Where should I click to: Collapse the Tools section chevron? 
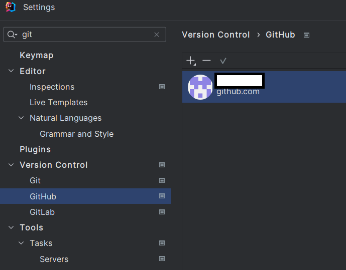(11, 227)
